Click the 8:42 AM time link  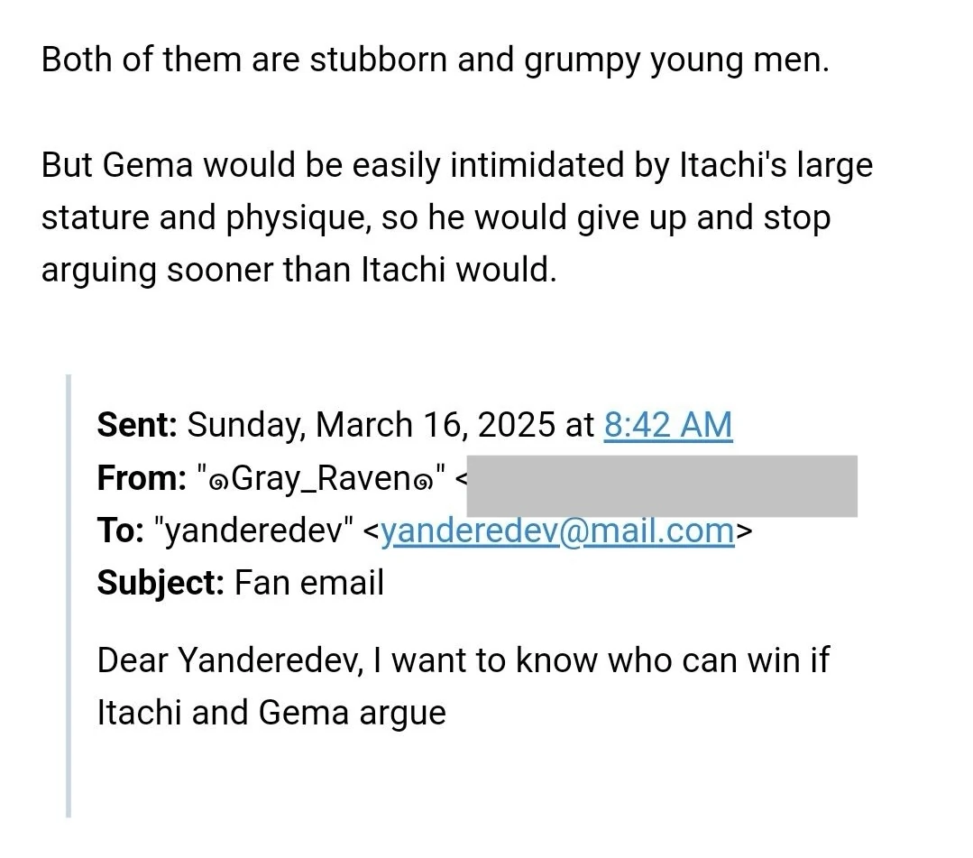point(667,425)
